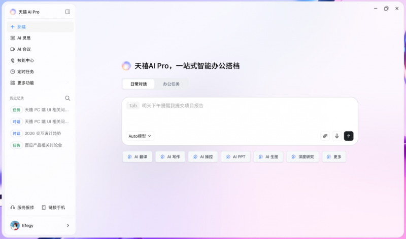Minimize the 天禧 AI Pro window
Screen dimensions: 406x239
click(x=376, y=9)
